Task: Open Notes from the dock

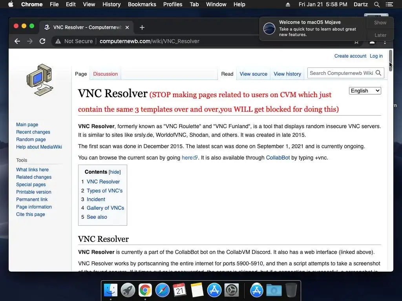Action: tap(197, 290)
